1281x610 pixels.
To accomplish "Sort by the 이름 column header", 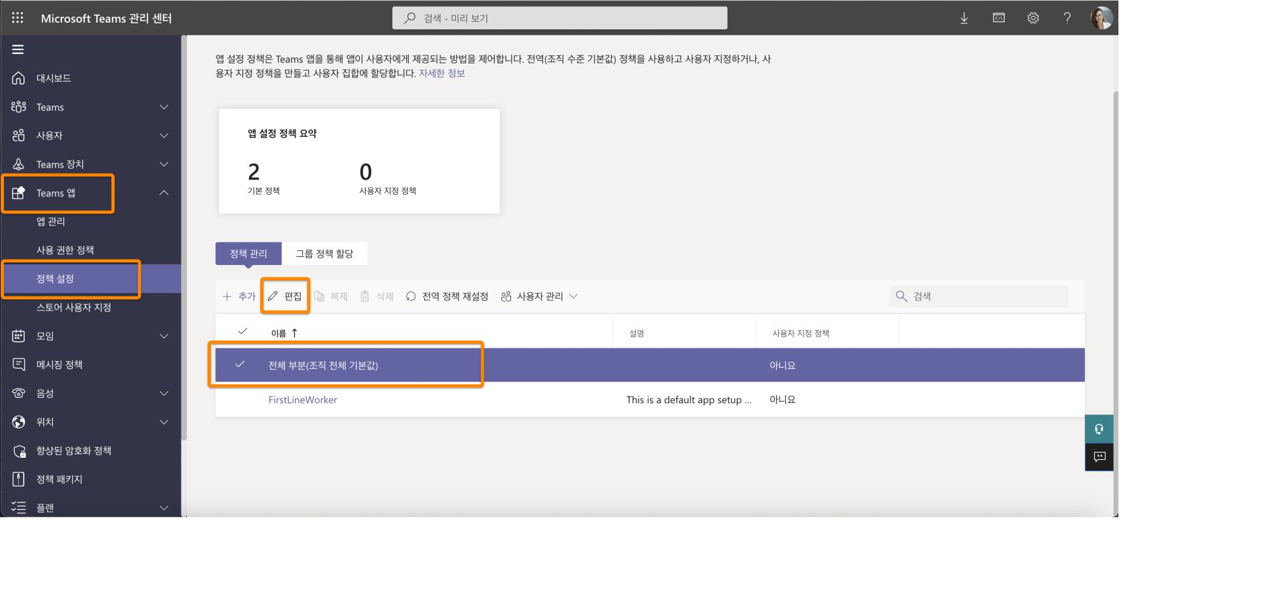I will tap(284, 333).
